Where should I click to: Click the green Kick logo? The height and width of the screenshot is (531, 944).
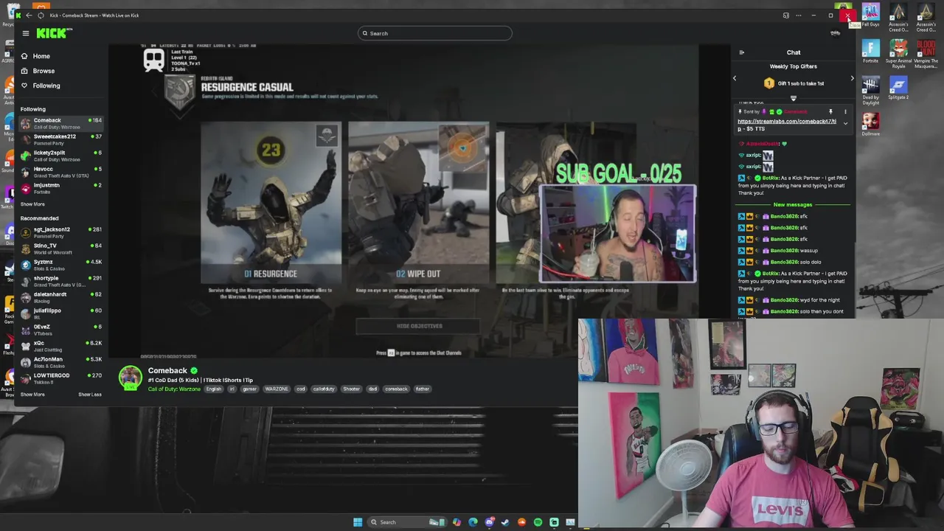pyautogui.click(x=54, y=33)
